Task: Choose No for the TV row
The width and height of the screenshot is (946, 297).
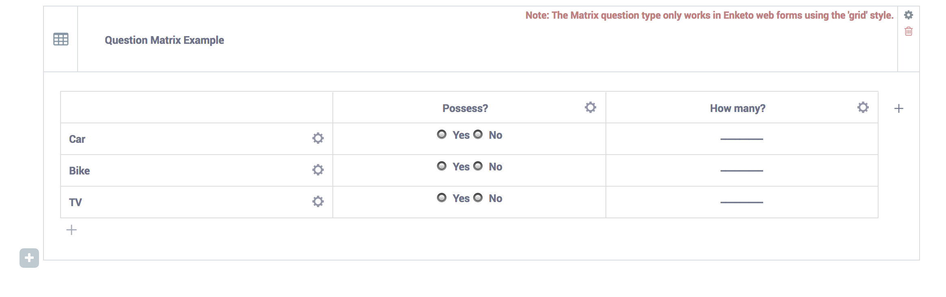Action: pyautogui.click(x=478, y=198)
